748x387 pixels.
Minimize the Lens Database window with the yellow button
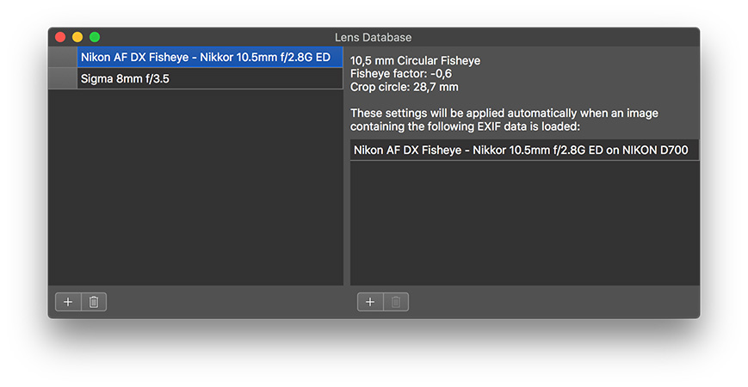point(77,37)
